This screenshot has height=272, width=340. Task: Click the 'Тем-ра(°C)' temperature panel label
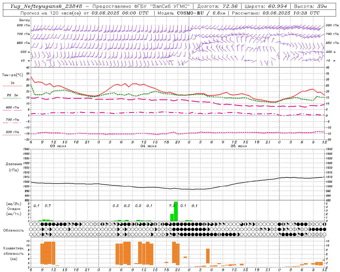click(12, 75)
